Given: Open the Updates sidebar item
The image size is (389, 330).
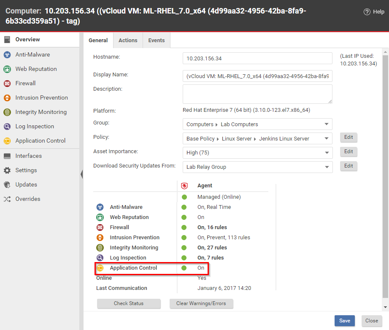Looking at the screenshot, I should [x=26, y=184].
